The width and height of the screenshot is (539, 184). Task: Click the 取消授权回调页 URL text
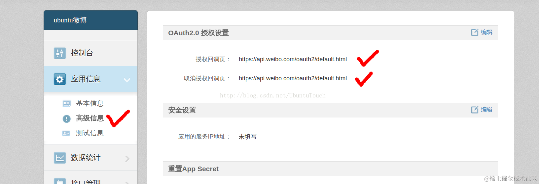293,78
